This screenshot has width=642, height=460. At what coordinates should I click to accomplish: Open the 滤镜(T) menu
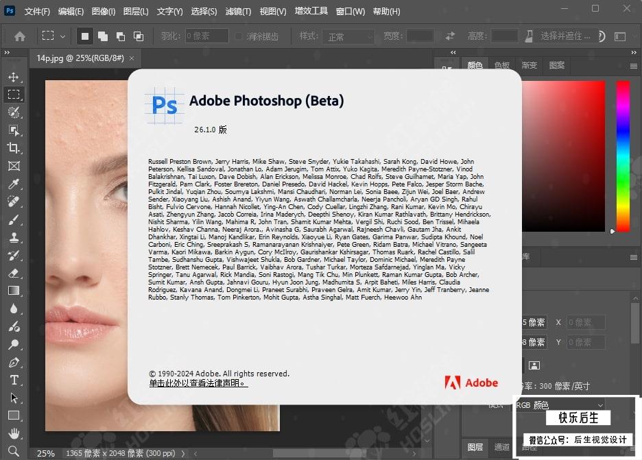click(238, 12)
